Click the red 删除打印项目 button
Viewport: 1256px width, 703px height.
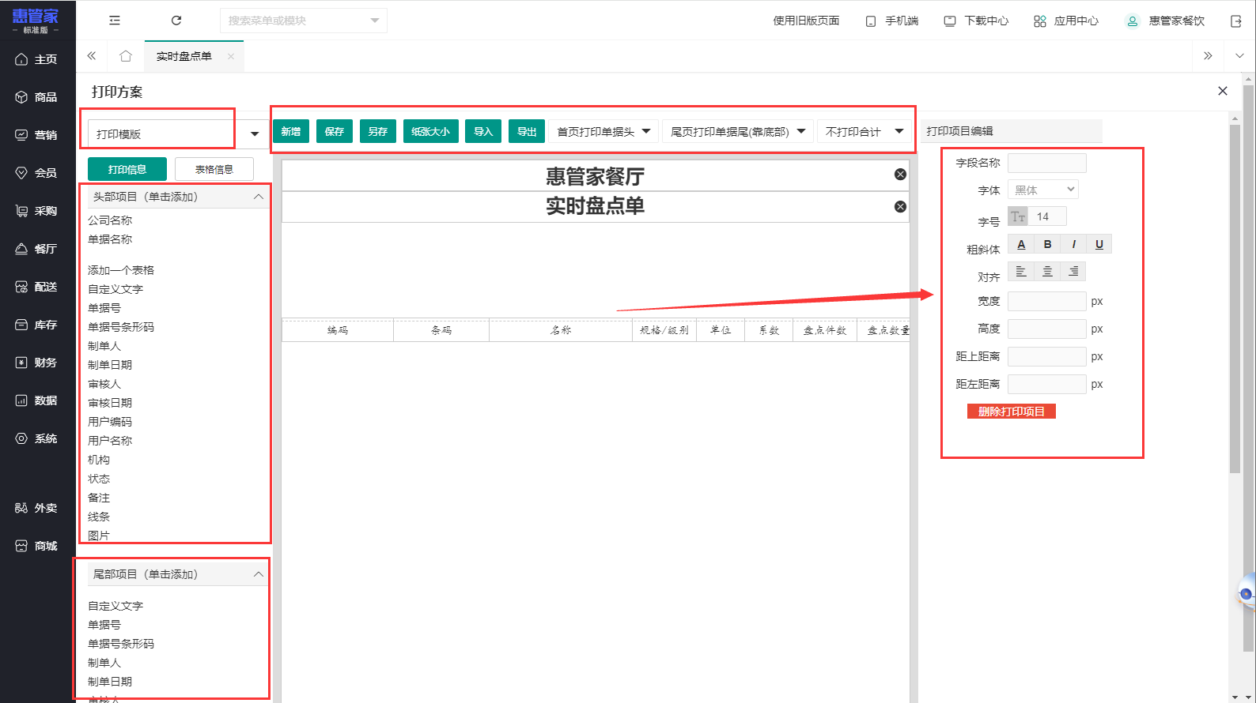point(1011,412)
